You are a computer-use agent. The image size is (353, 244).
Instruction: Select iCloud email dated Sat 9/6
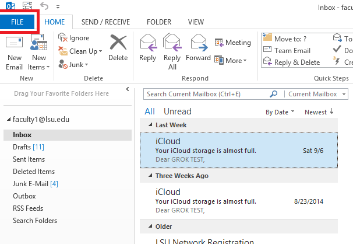coord(239,150)
